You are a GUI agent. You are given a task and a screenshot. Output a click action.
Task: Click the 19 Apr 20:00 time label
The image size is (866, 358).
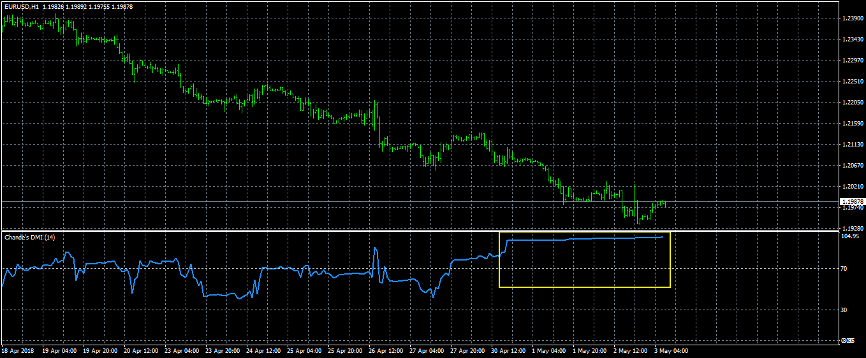(x=101, y=351)
